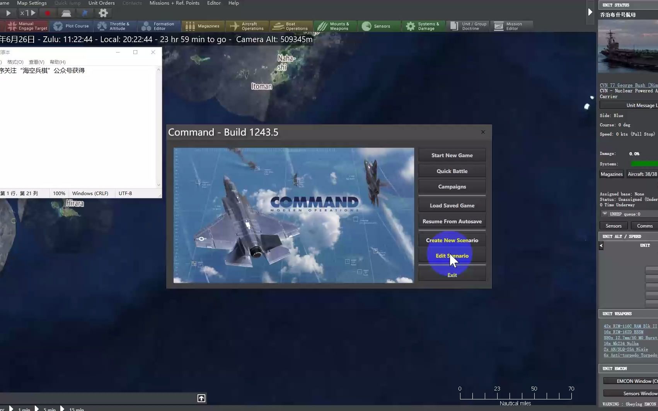Image resolution: width=658 pixels, height=411 pixels.
Task: Open the Notepad 查看(V) menu
Action: [x=37, y=62]
